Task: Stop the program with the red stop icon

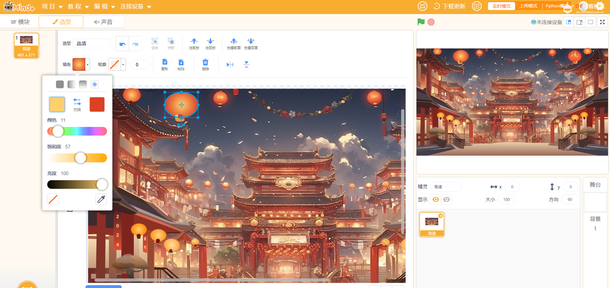Action: (431, 22)
